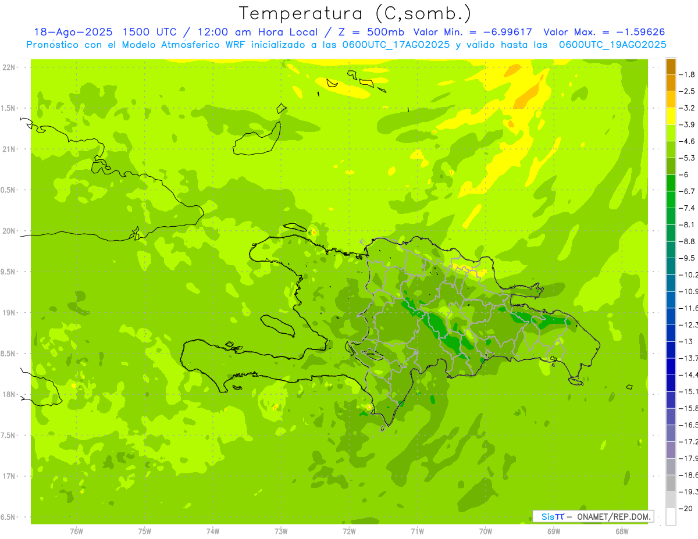Pick the colorbar swatch between -1.8 and -2.5
The width and height of the screenshot is (698, 539).
(x=671, y=83)
